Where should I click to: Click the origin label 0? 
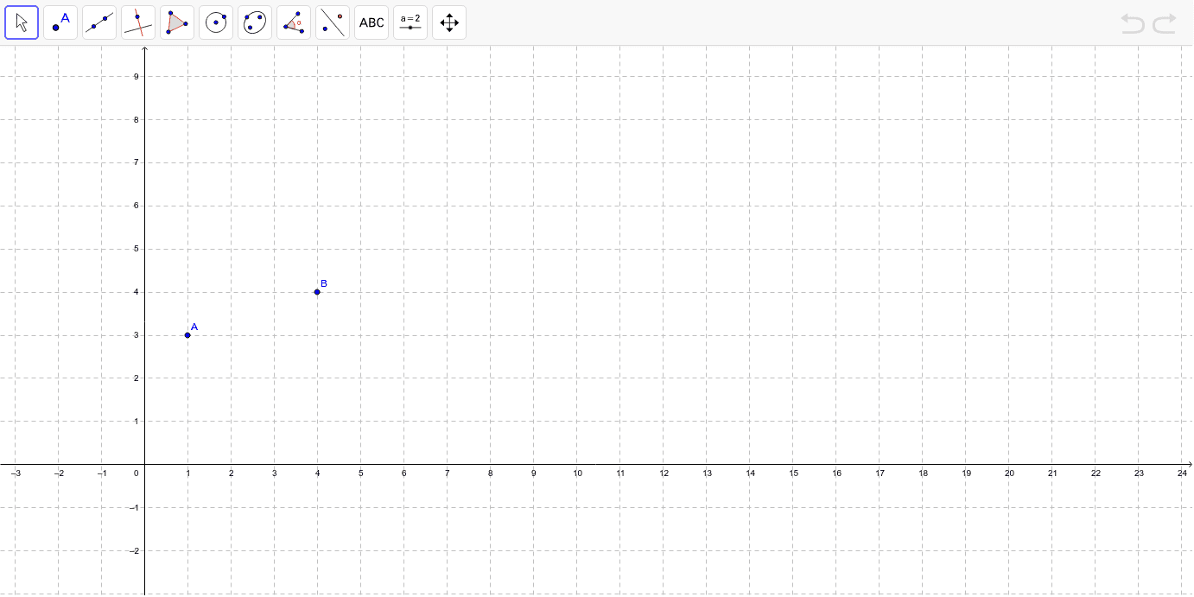coord(137,473)
